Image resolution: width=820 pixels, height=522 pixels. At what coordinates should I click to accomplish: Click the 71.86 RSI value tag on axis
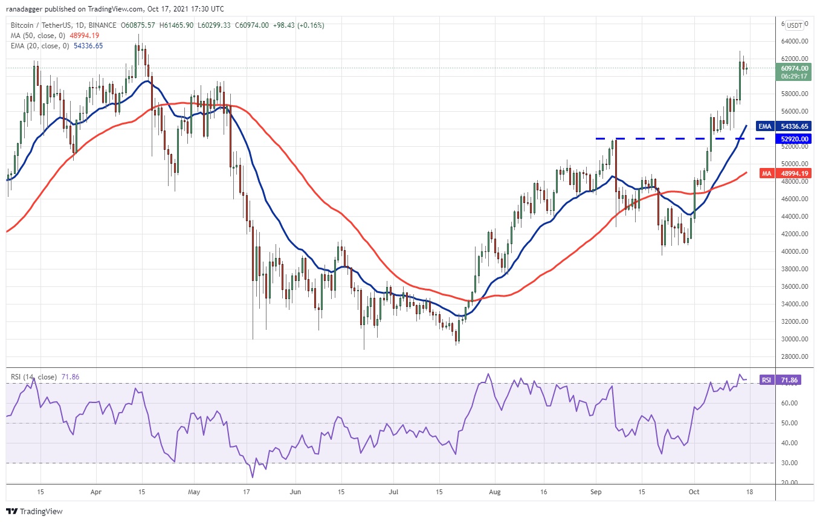point(790,380)
